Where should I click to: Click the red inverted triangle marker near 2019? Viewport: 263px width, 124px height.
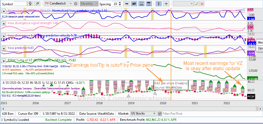coord(136,87)
